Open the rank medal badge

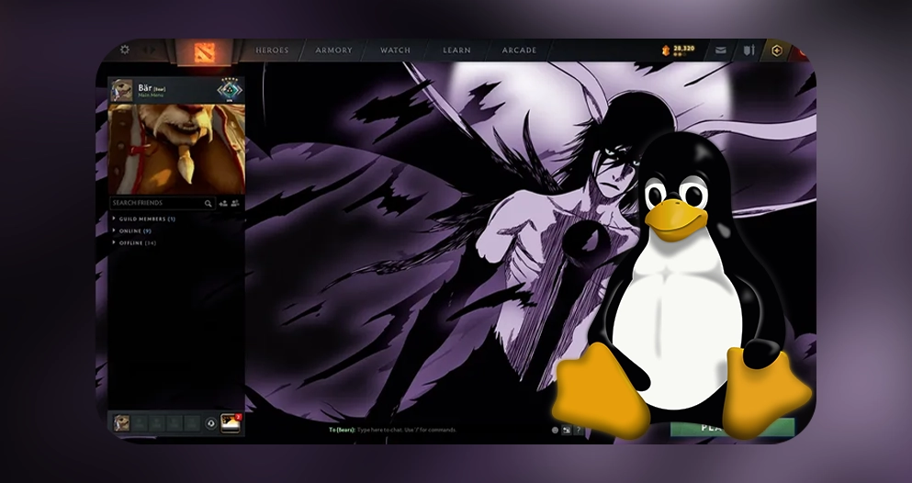click(x=230, y=90)
